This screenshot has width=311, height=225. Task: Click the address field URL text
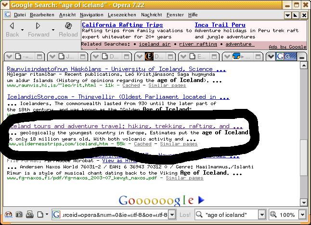click(115, 215)
